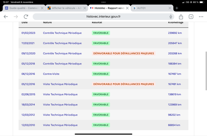
Task: Select date 09/12/2020
Action: point(28,53)
